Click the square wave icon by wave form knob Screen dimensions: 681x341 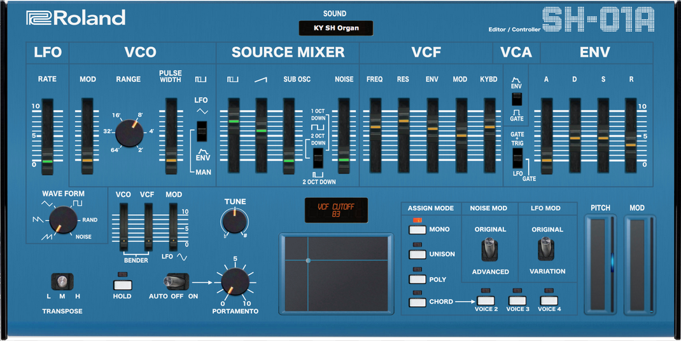coord(77,203)
